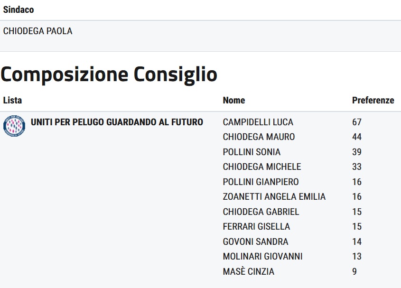Click the name Ferrari Gisella
Image resolution: width=401 pixels, height=288 pixels.
coord(256,226)
